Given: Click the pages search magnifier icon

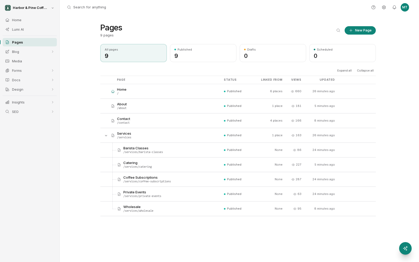Looking at the screenshot, I should 338,30.
